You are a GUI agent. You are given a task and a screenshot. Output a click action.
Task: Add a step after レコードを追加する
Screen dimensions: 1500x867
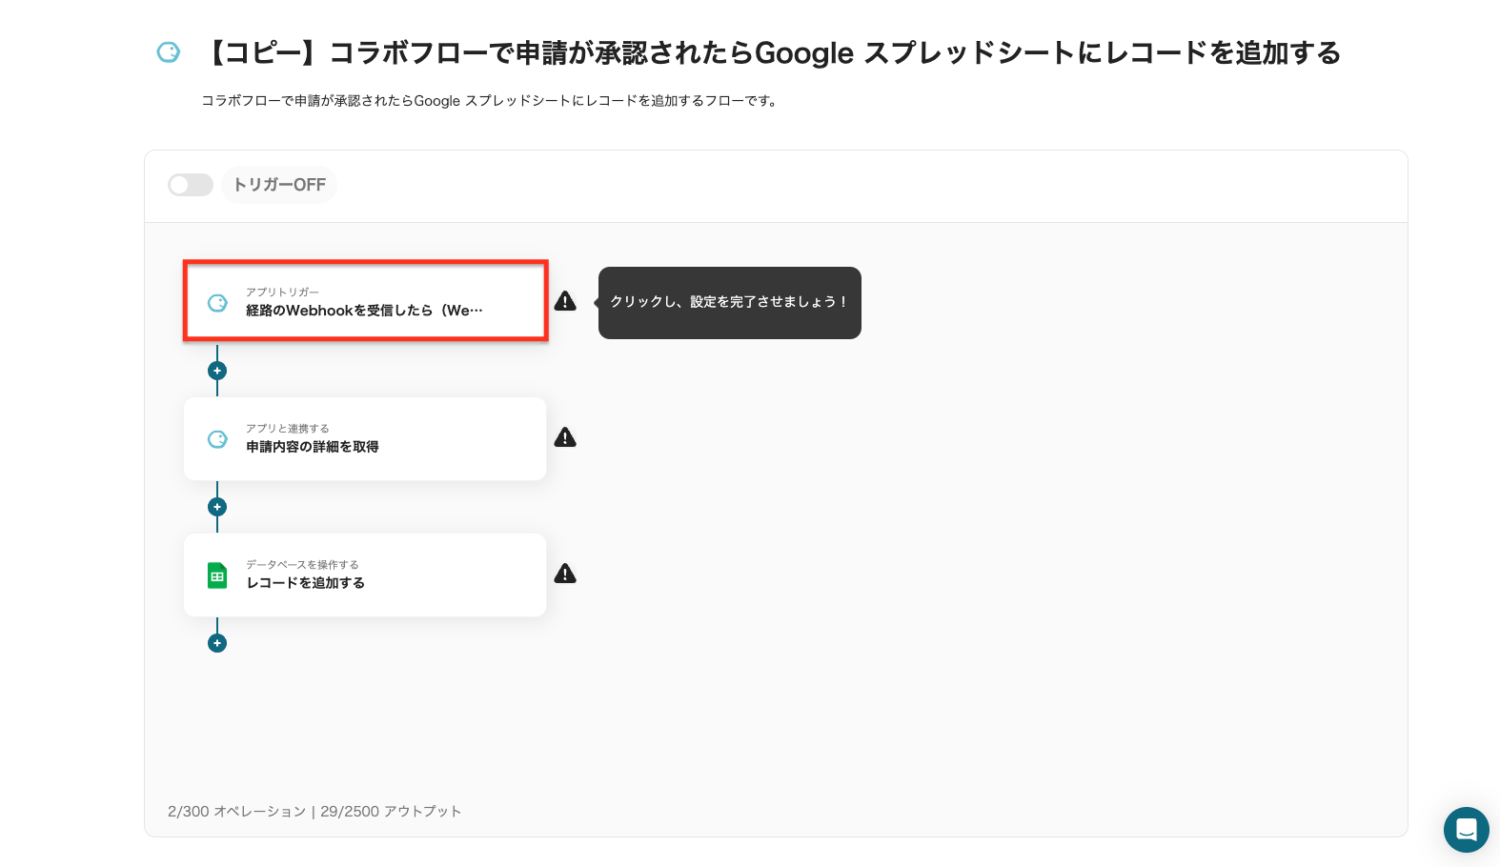point(217,643)
